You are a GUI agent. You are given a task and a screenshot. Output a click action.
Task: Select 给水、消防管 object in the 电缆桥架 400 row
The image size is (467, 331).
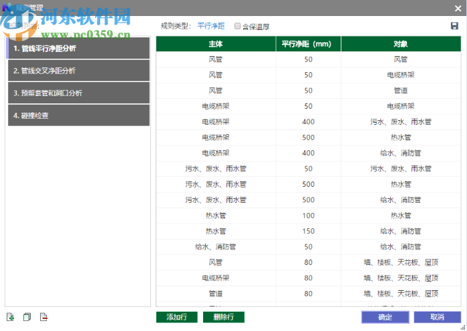click(401, 153)
